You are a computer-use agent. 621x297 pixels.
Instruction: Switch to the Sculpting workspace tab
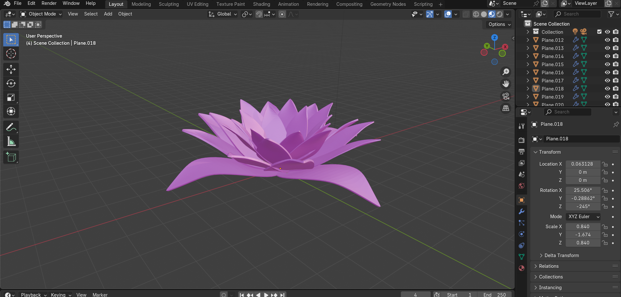[169, 4]
